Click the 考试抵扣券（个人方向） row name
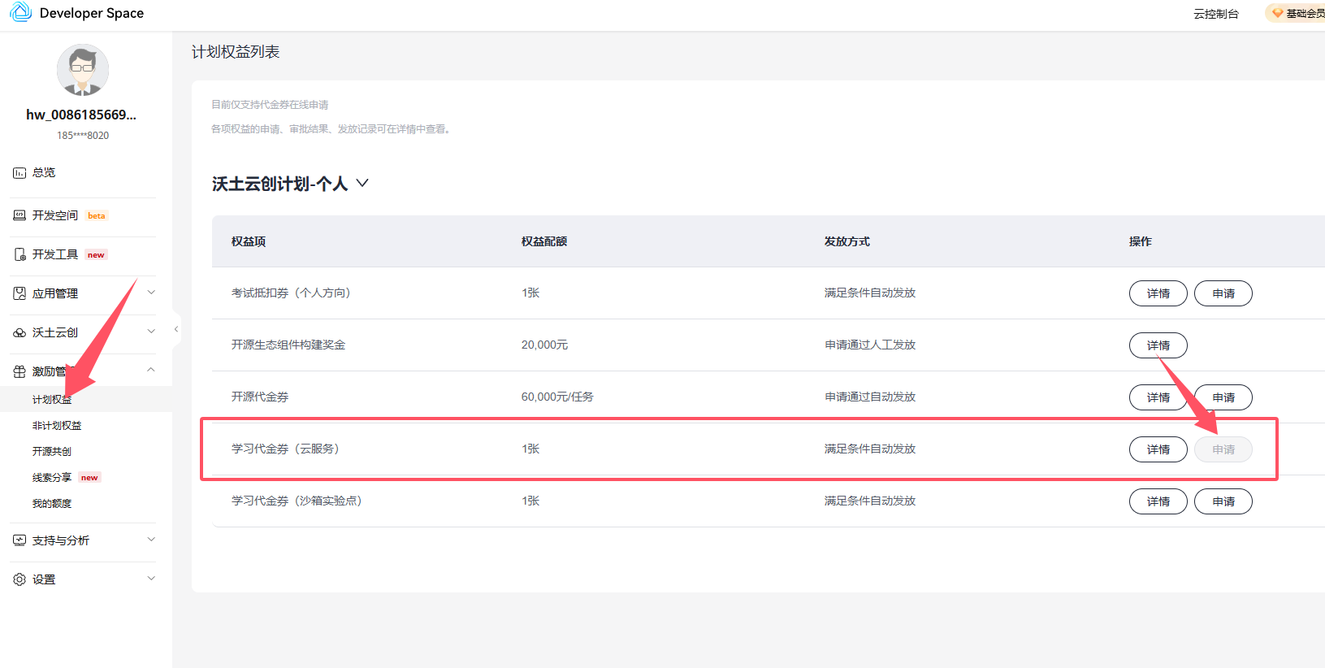The width and height of the screenshot is (1325, 668). coord(291,293)
